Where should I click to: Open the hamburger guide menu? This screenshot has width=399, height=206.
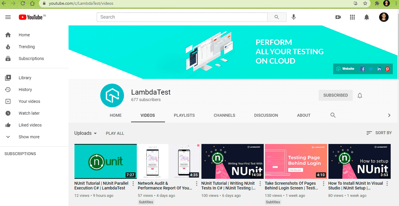click(8, 17)
